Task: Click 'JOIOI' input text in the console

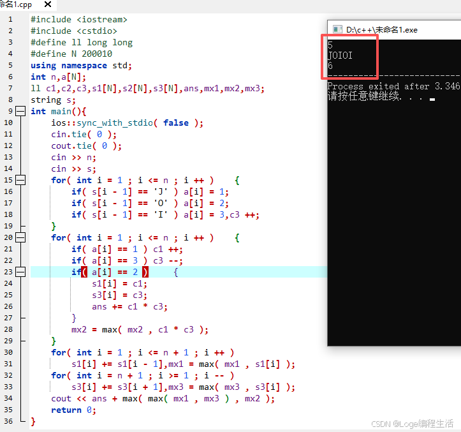Action: click(340, 56)
